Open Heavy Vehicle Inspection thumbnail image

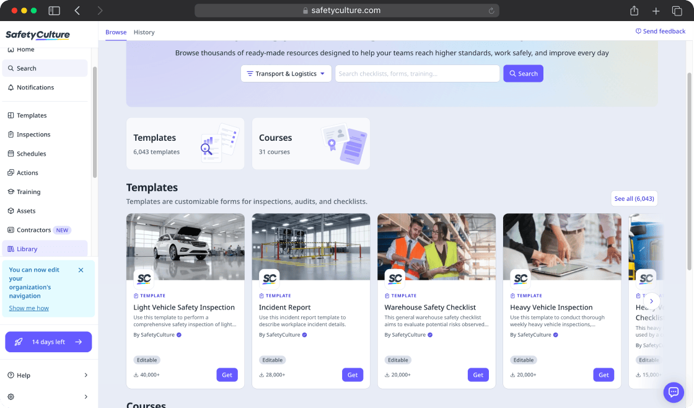562,247
